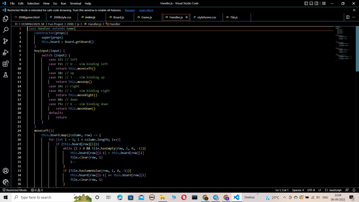Click the Learn More link
The width and height of the screenshot is (359, 202).
[x=146, y=10]
